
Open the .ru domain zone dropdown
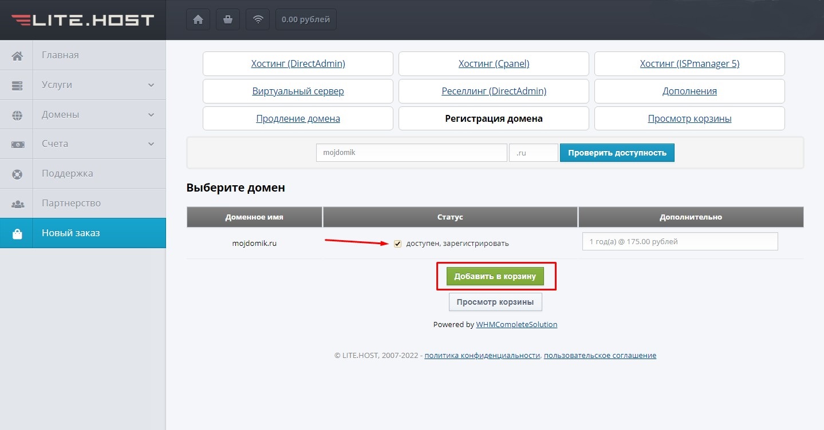point(534,153)
